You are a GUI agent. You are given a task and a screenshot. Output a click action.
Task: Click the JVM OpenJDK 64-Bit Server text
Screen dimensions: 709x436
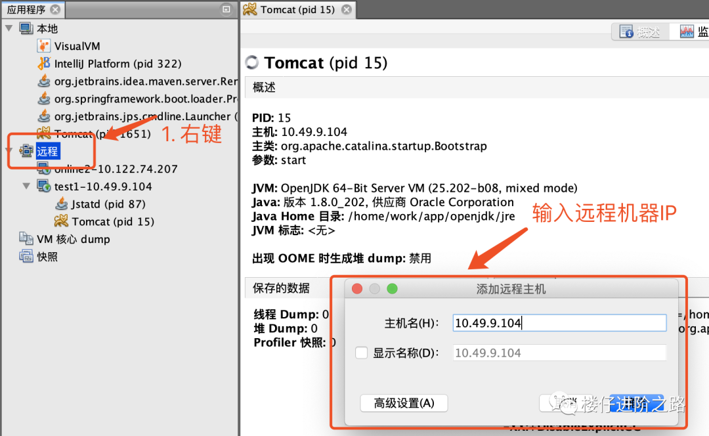(x=415, y=188)
